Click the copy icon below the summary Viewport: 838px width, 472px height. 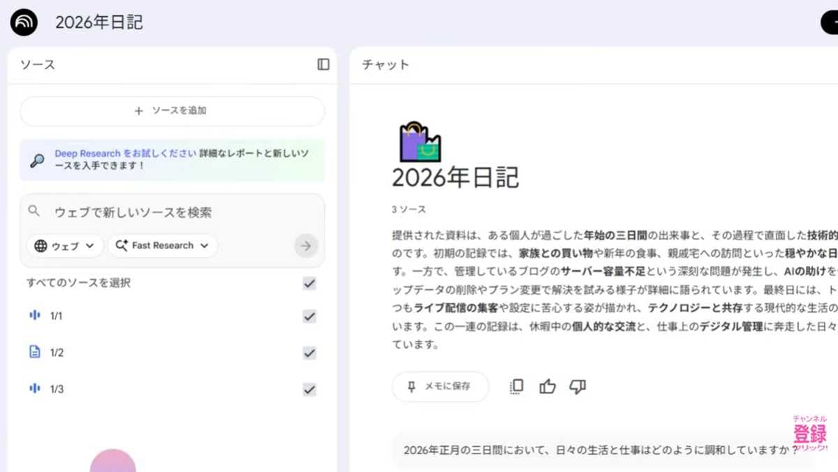pyautogui.click(x=515, y=386)
